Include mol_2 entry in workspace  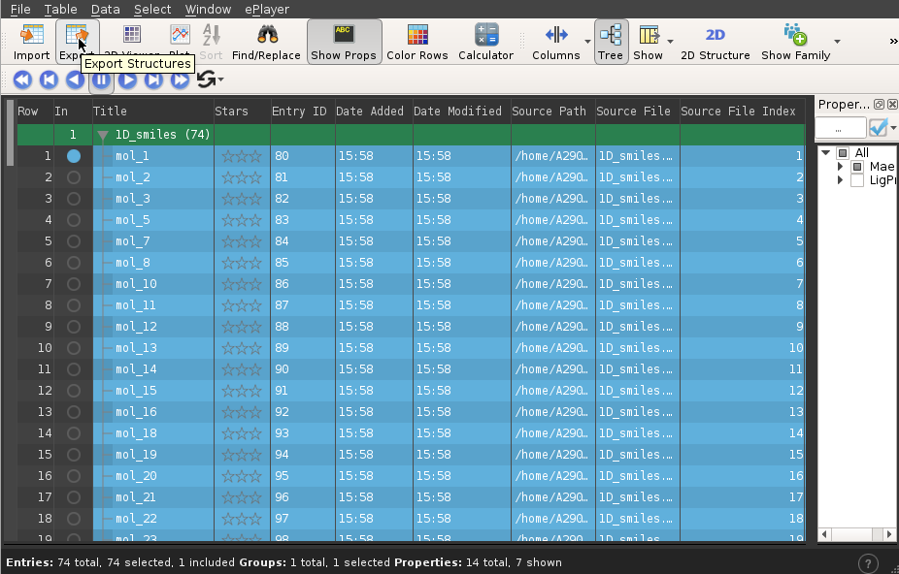pos(74,177)
